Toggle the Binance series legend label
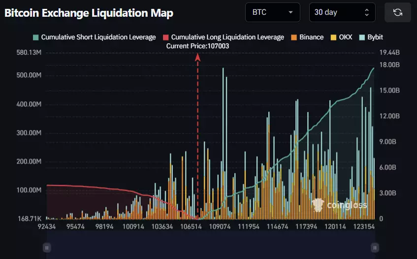 pyautogui.click(x=311, y=37)
